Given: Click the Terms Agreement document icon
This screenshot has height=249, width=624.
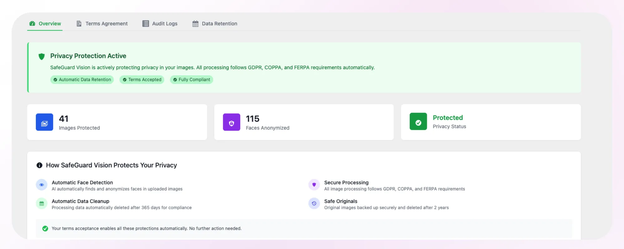Looking at the screenshot, I should 79,24.
